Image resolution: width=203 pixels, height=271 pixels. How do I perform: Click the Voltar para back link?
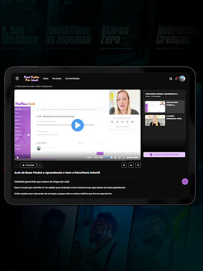[x=33, y=86]
